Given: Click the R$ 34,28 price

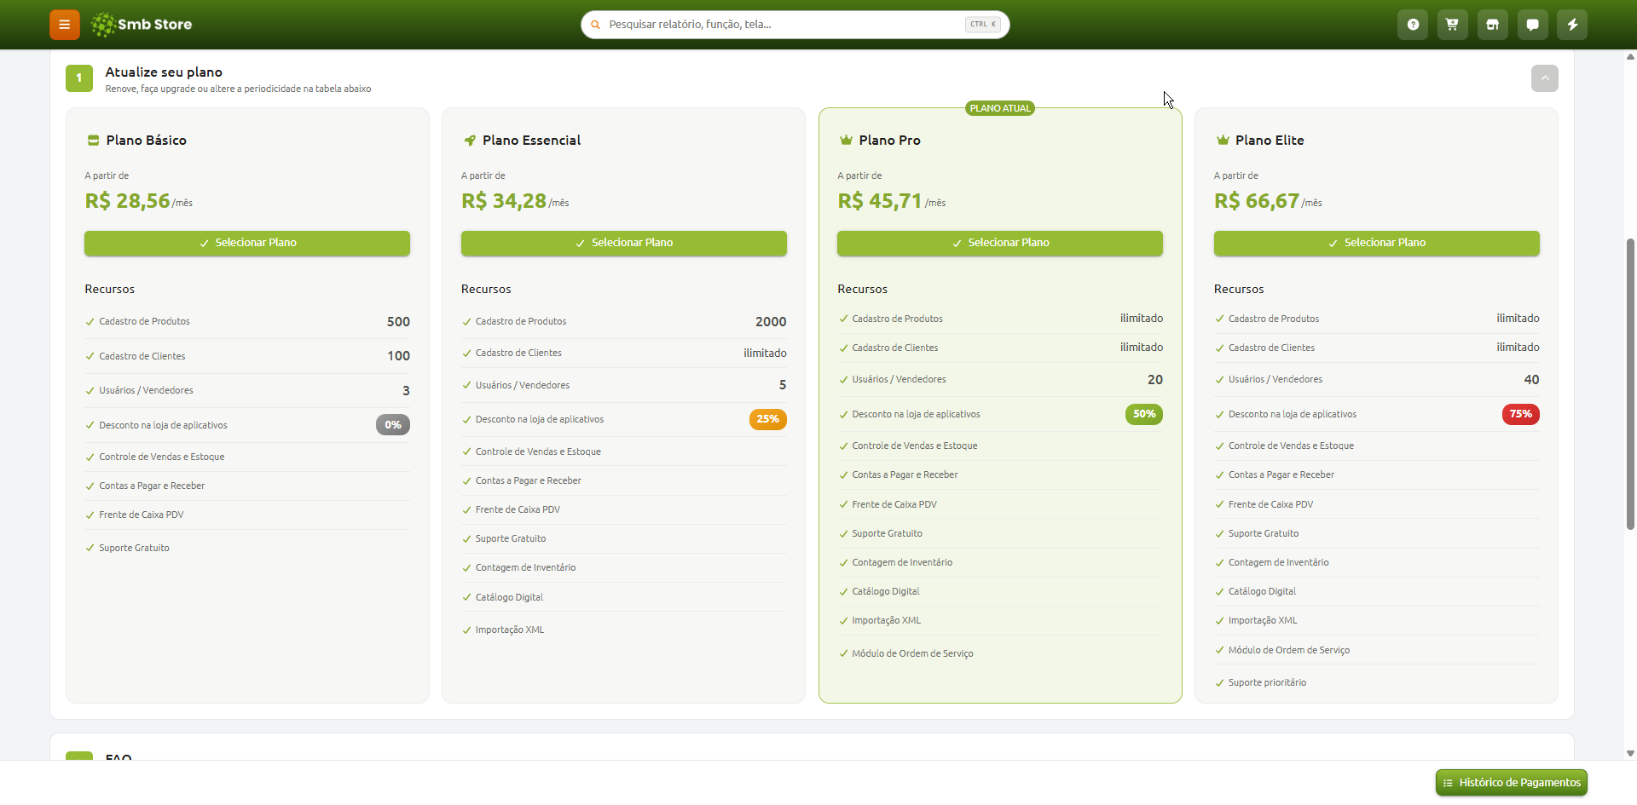Looking at the screenshot, I should [x=504, y=201].
